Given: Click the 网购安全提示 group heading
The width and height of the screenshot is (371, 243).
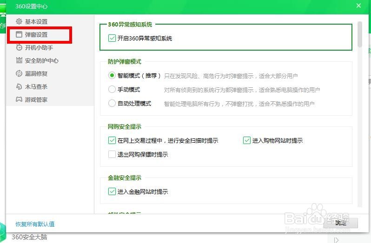Looking at the screenshot, I should click(125, 126).
